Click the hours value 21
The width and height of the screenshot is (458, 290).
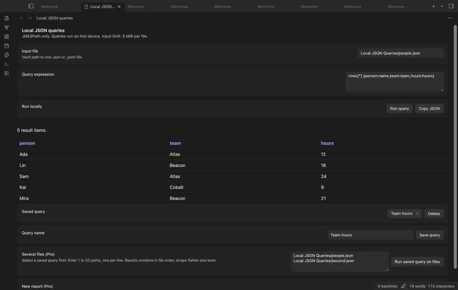pos(323,198)
